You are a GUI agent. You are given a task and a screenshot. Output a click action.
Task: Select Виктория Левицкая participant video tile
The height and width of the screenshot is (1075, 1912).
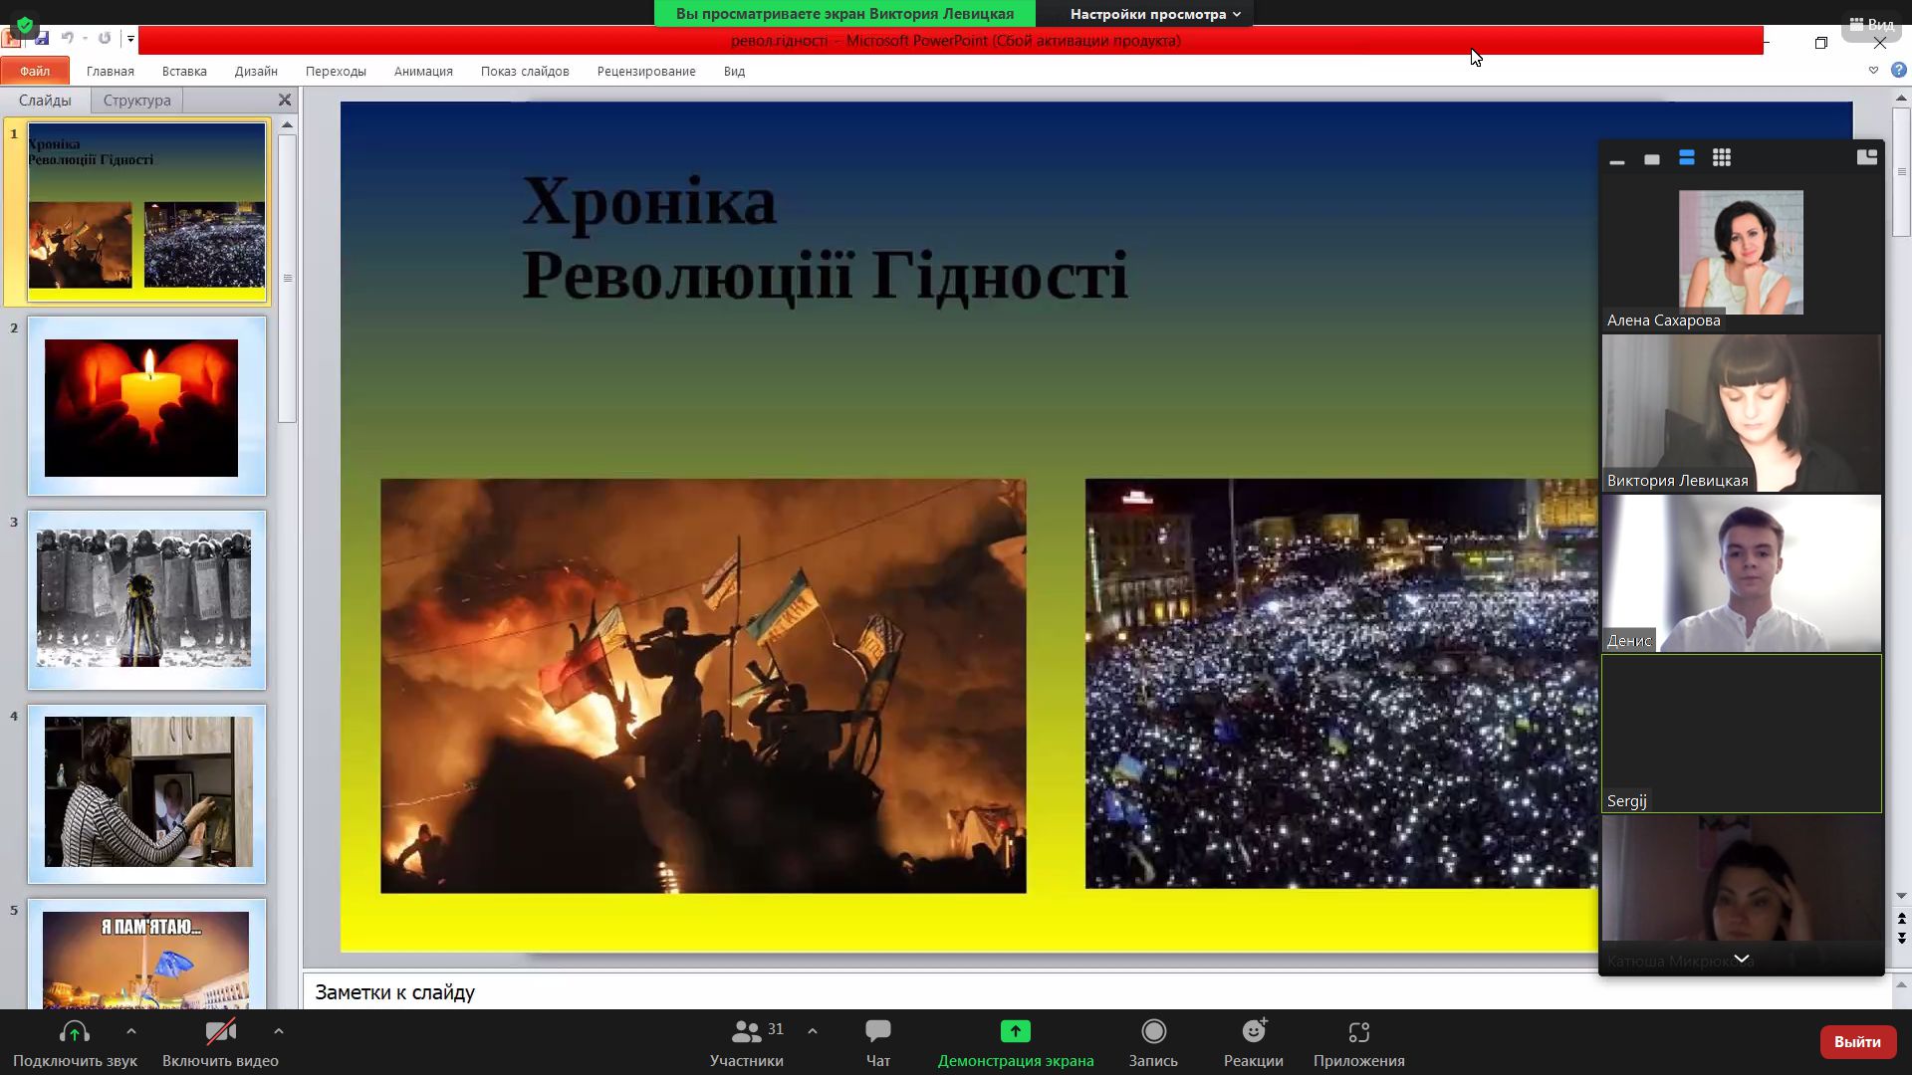1742,413
